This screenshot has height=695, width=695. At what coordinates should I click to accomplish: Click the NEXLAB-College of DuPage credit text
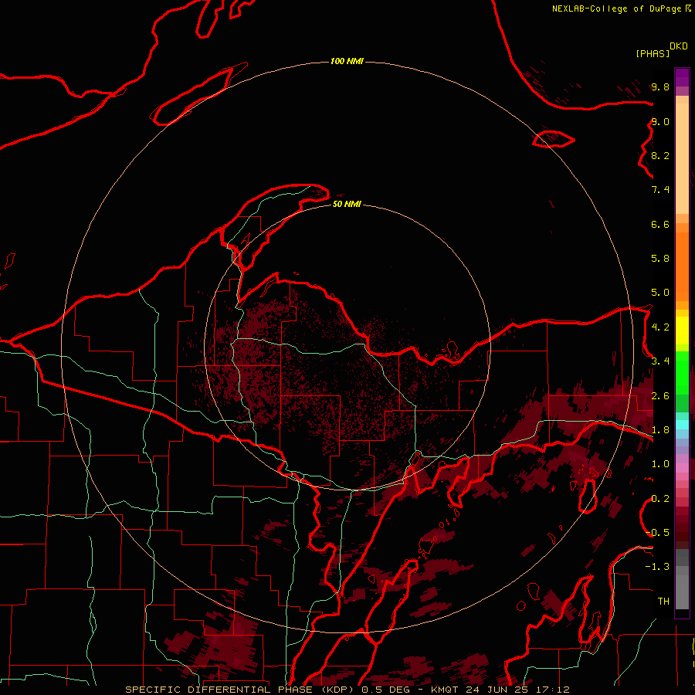pyautogui.click(x=616, y=8)
